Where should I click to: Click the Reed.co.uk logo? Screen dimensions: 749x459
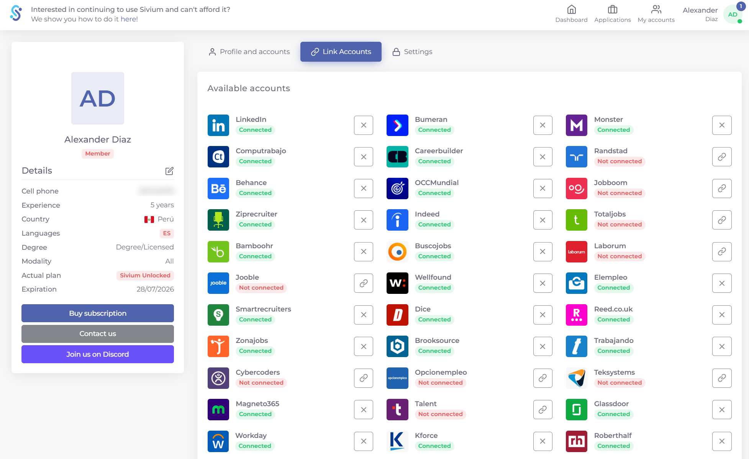click(577, 315)
